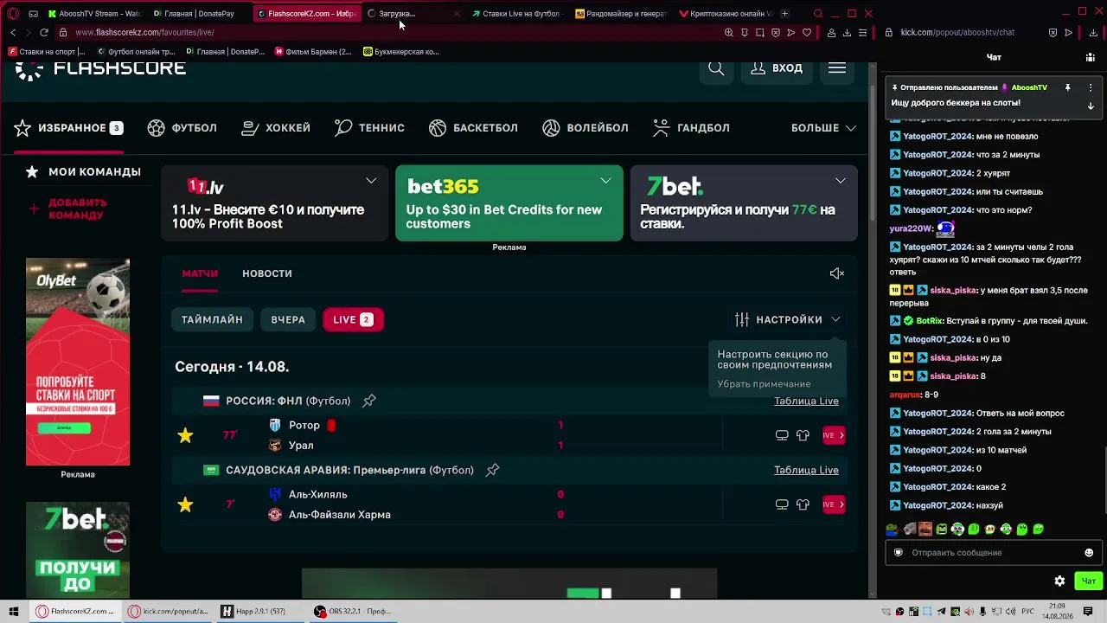
Task: Open Таблица Live for Саудовская Аравия
Action: click(x=806, y=470)
